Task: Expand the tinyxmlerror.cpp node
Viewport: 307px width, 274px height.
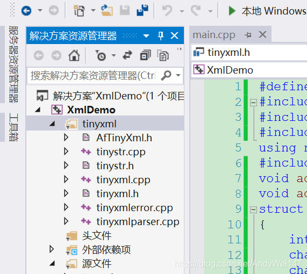Action: [66, 207]
